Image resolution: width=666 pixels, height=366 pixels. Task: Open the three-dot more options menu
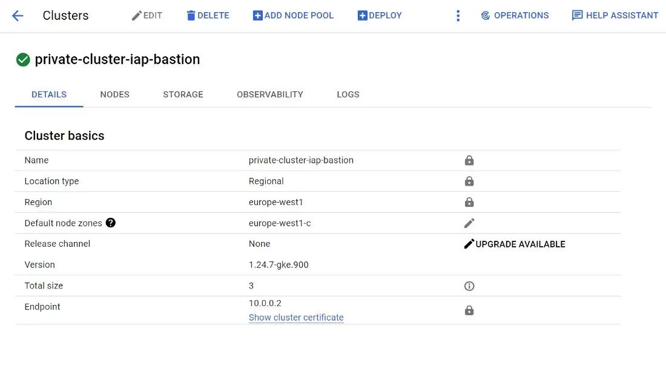458,16
